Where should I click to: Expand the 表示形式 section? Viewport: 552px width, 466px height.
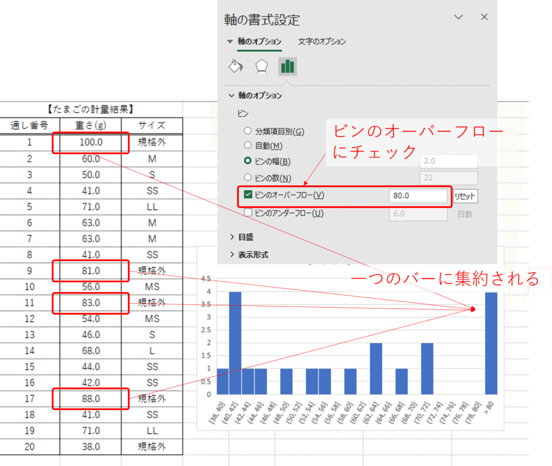232,255
